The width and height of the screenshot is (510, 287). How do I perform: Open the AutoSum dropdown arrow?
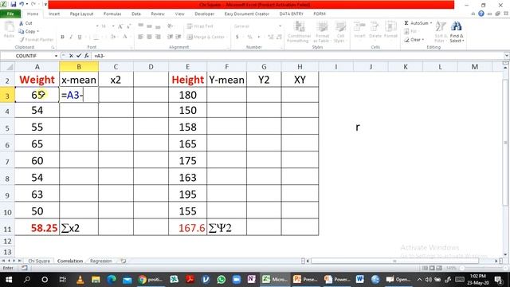click(x=431, y=23)
